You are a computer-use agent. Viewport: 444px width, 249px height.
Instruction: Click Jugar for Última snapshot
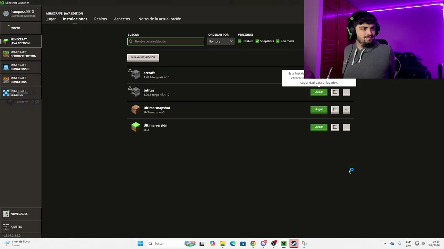319,110
